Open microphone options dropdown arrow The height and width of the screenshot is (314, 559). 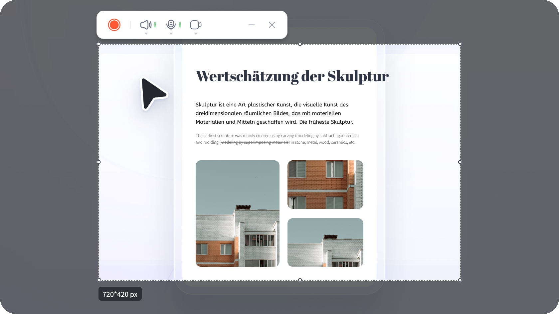(x=171, y=34)
